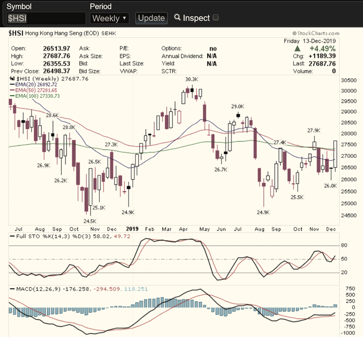363x337 pixels.
Task: Click the 118.251 MACD histogram value
Action: point(136,289)
